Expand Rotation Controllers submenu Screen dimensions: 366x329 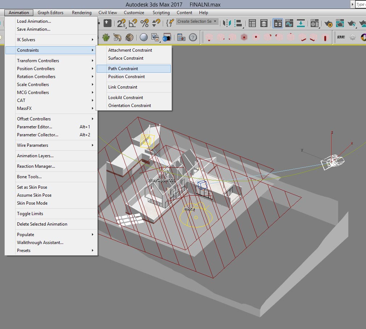coord(50,77)
